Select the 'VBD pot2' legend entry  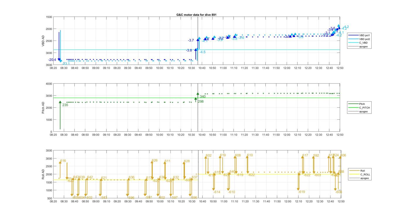tap(360, 39)
